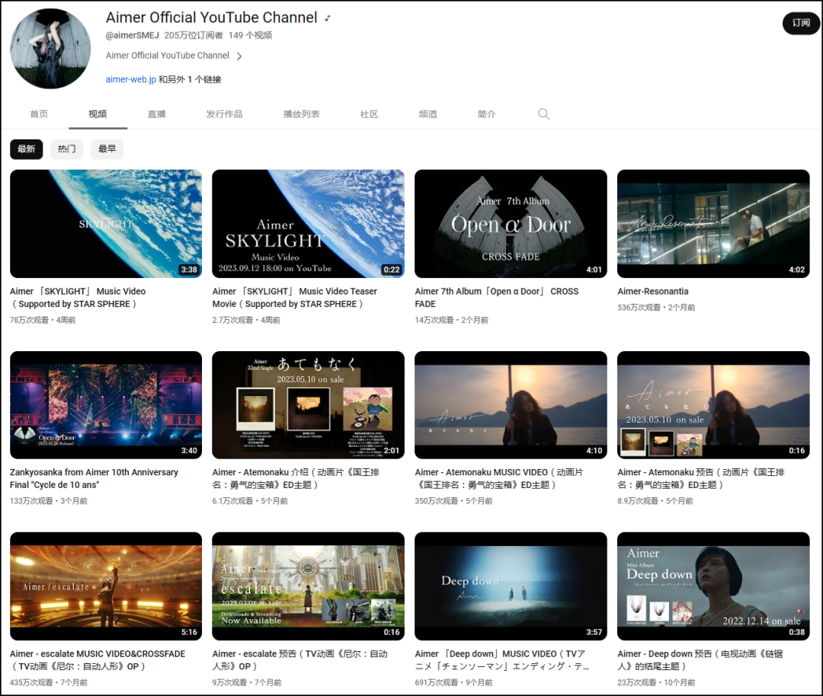Image resolution: width=823 pixels, height=696 pixels.
Task: Open the 直播 tab
Action: (x=156, y=113)
